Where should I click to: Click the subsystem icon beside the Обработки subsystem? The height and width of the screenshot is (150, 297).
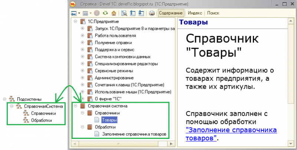point(26,120)
